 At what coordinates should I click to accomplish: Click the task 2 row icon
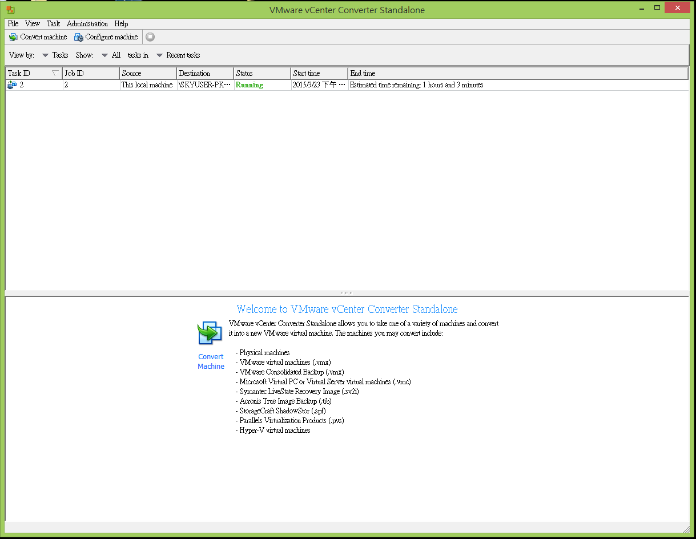point(12,85)
